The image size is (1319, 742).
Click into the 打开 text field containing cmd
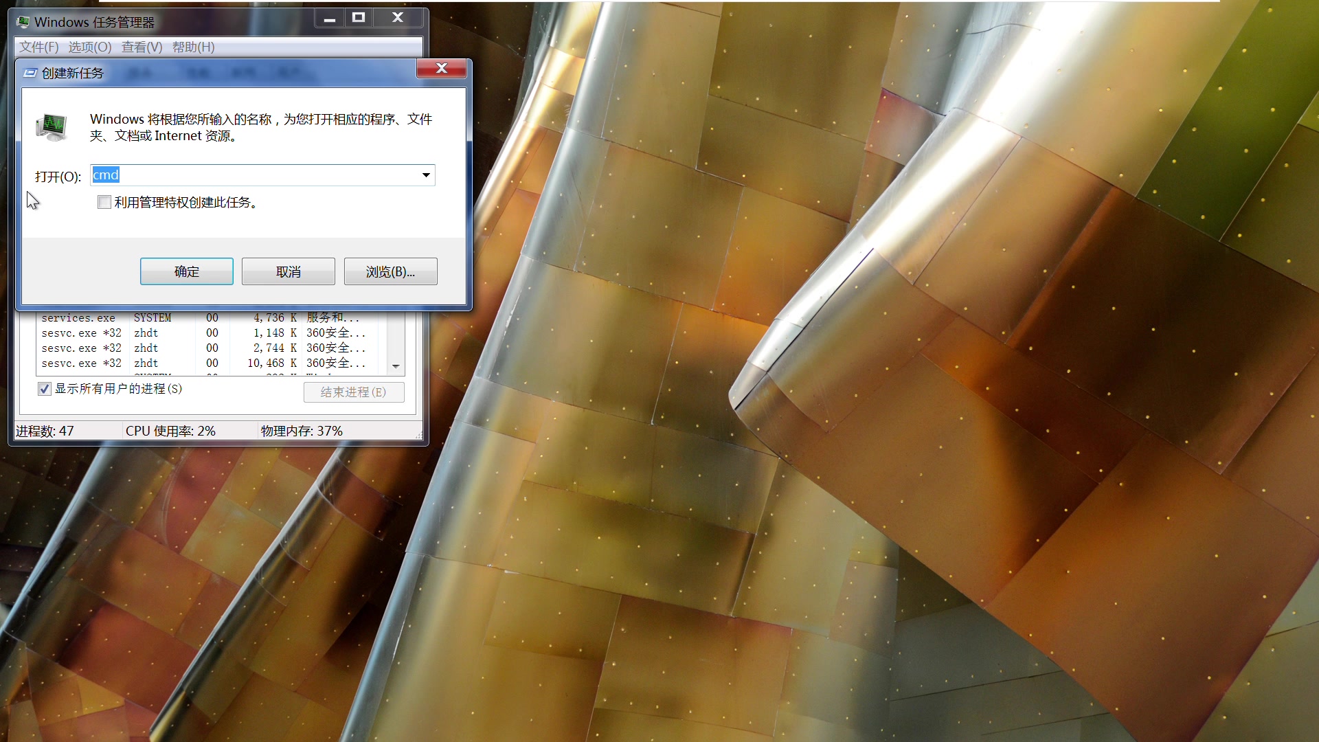261,175
